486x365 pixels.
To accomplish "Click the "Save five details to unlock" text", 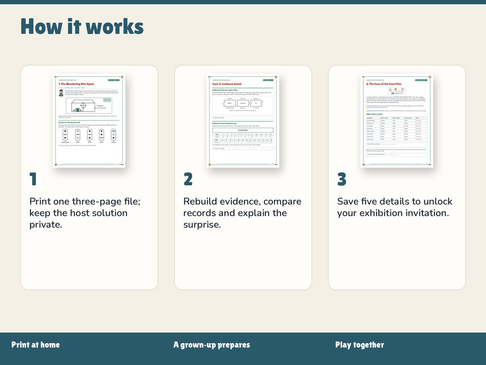I will (395, 207).
